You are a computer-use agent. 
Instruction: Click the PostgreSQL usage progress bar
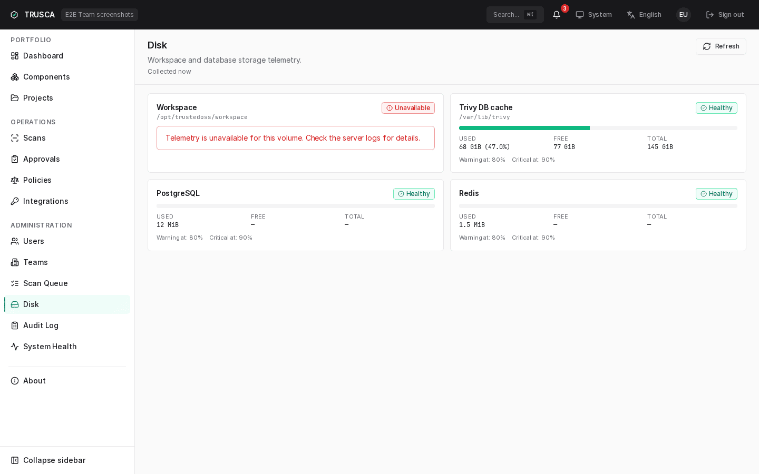click(x=296, y=206)
